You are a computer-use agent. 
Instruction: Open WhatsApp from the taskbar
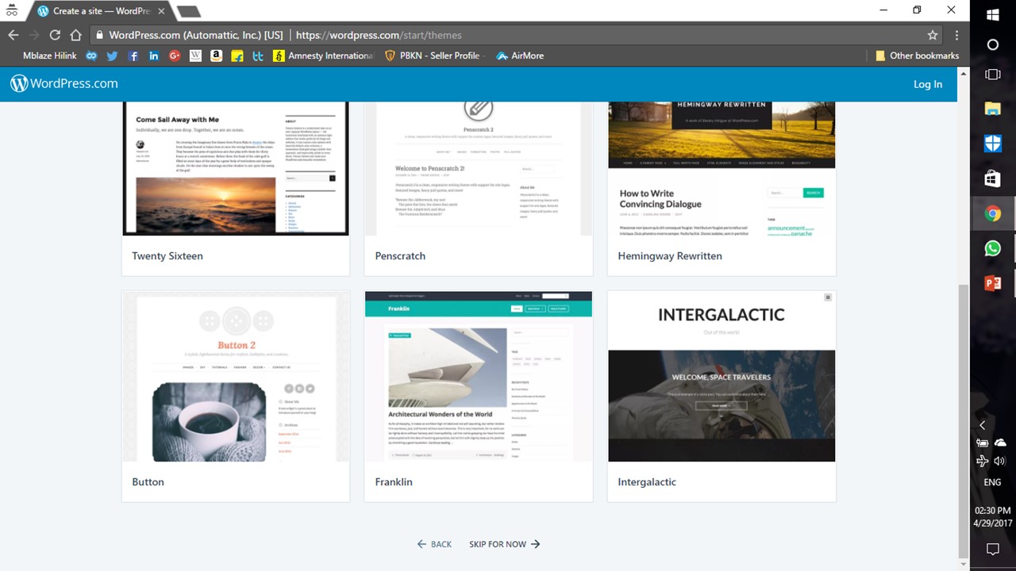[992, 248]
